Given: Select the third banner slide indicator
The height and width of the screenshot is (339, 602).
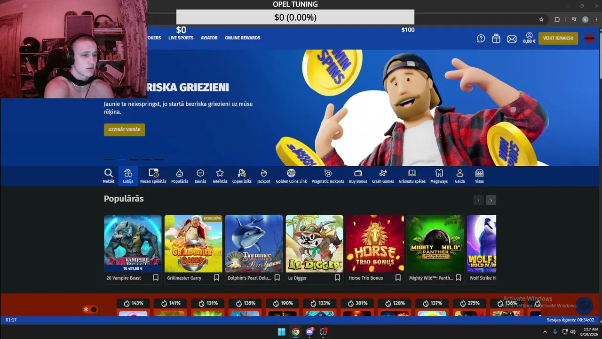Looking at the screenshot, I should point(134,160).
